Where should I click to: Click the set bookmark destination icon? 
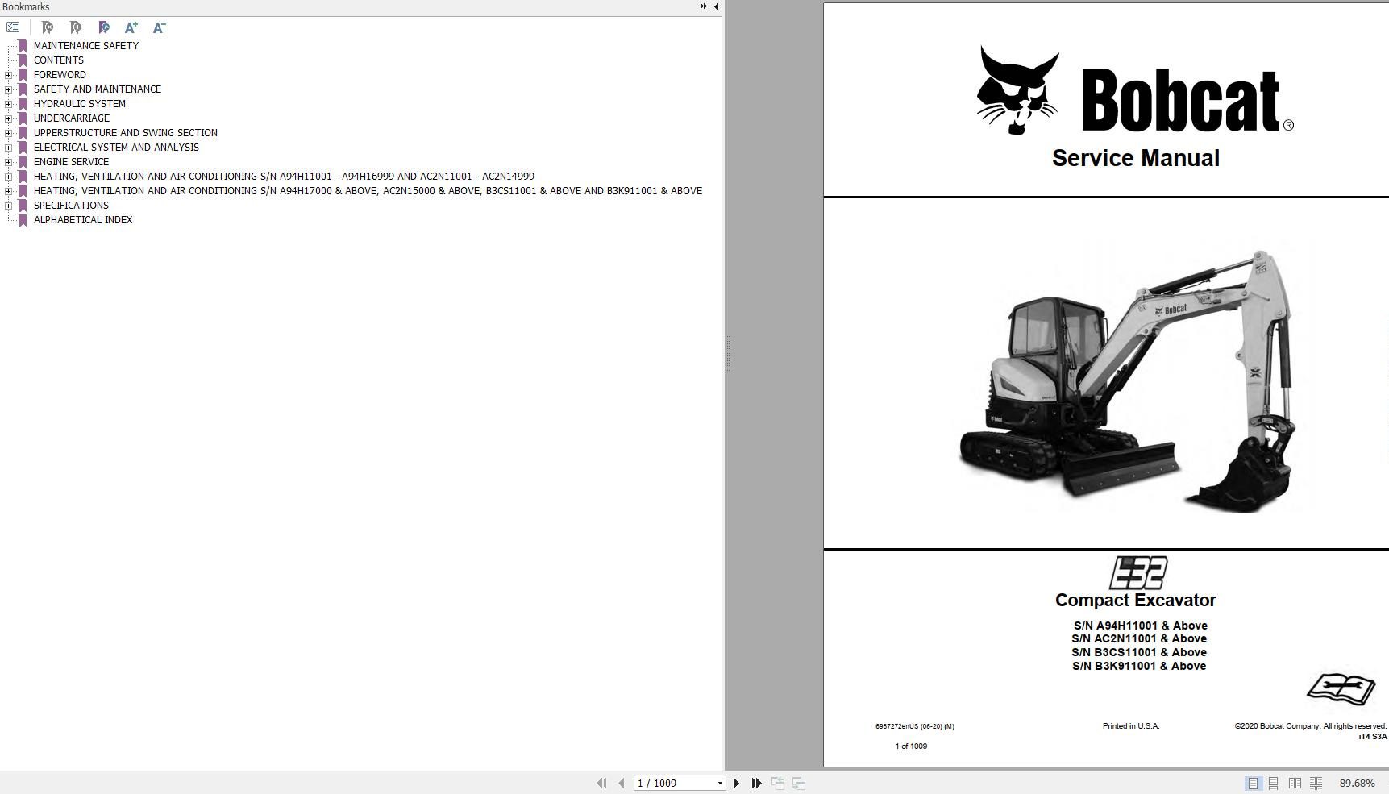tap(104, 27)
